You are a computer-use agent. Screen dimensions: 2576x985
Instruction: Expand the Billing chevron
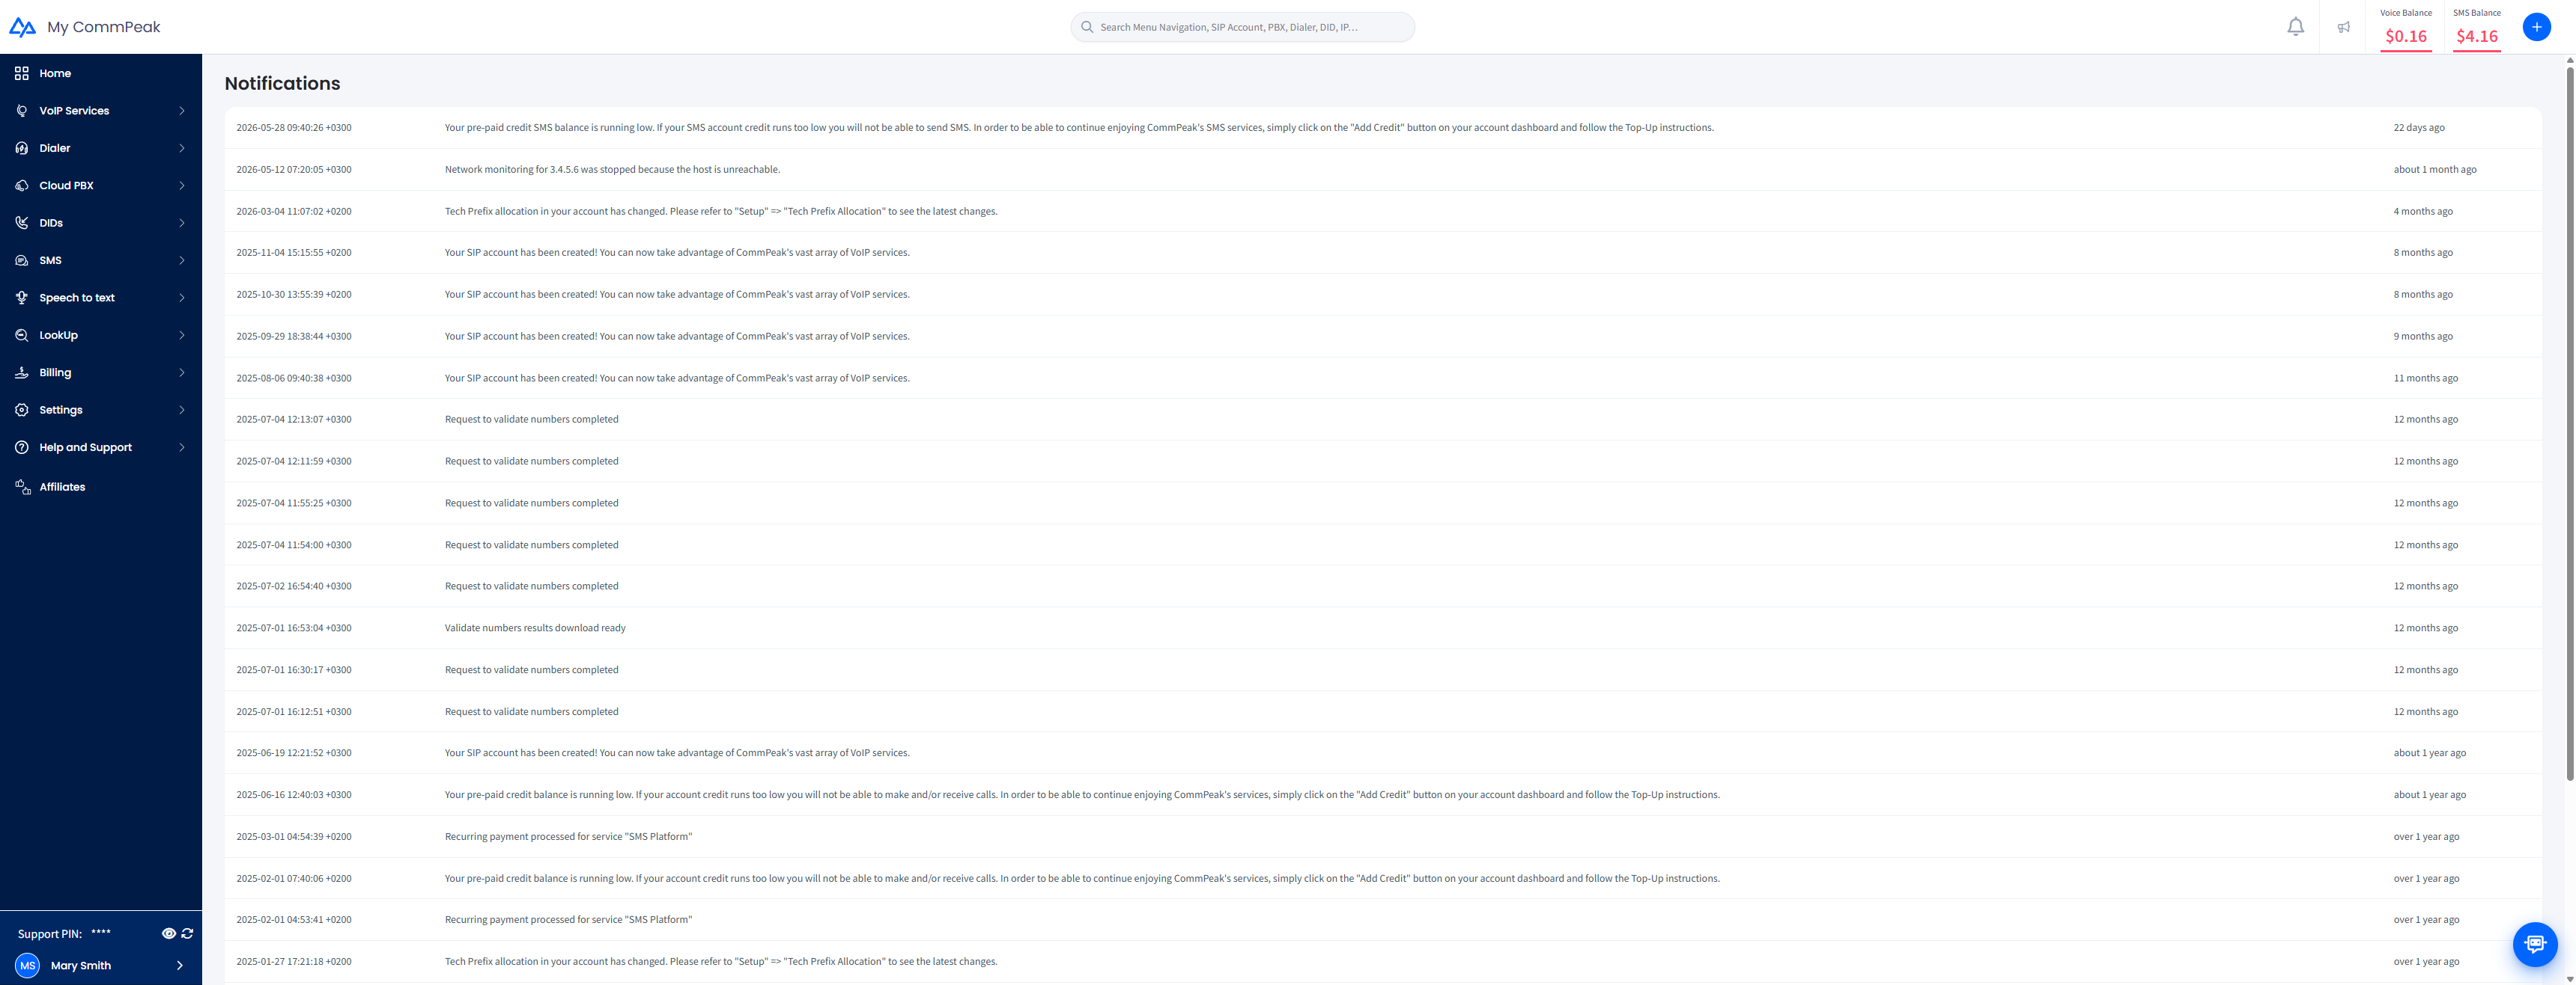[x=182, y=372]
